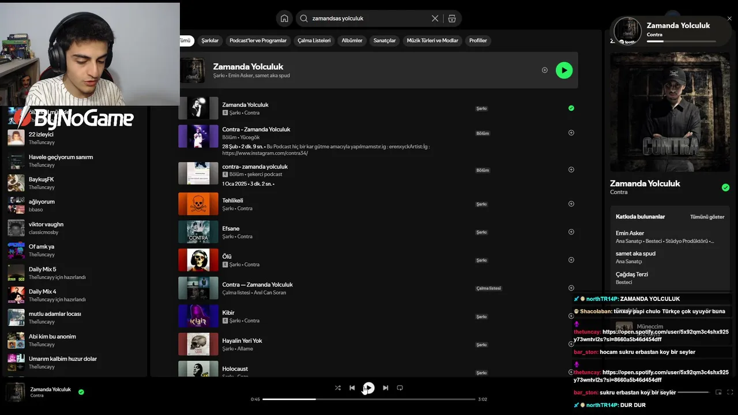Select the song 'Hayalin Yeri Yok'
Screen dimensions: 738x415
[242, 341]
